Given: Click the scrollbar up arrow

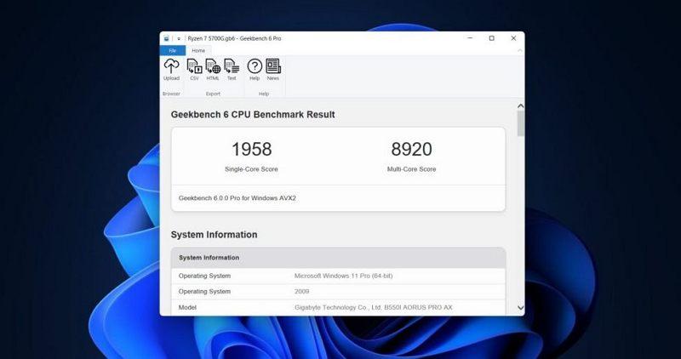Looking at the screenshot, I should tap(520, 106).
